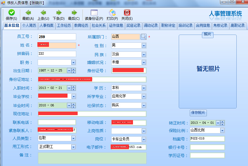Open the 婚姻状况 dropdown showing 未婚
The image size is (248, 166).
(144, 63)
